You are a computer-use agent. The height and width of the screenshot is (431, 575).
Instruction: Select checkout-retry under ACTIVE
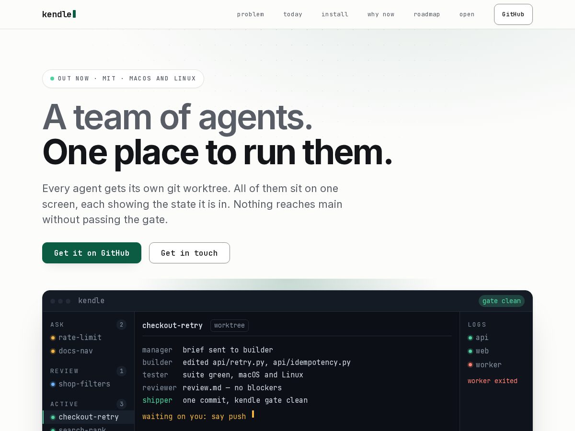pos(89,417)
